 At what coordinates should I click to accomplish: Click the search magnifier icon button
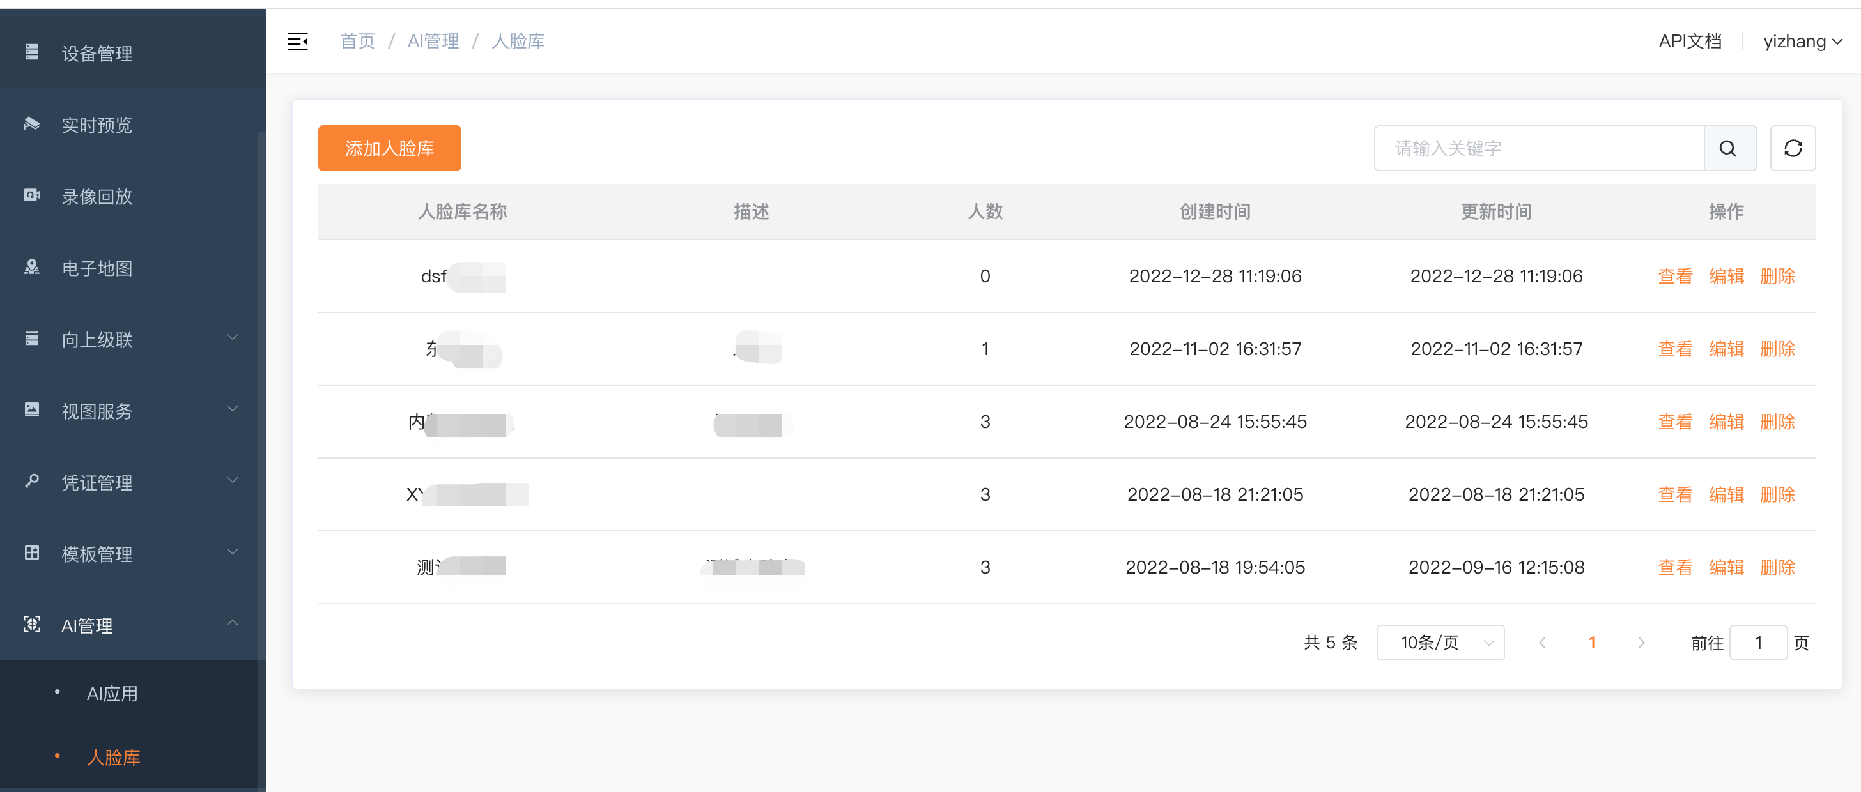pyautogui.click(x=1727, y=148)
